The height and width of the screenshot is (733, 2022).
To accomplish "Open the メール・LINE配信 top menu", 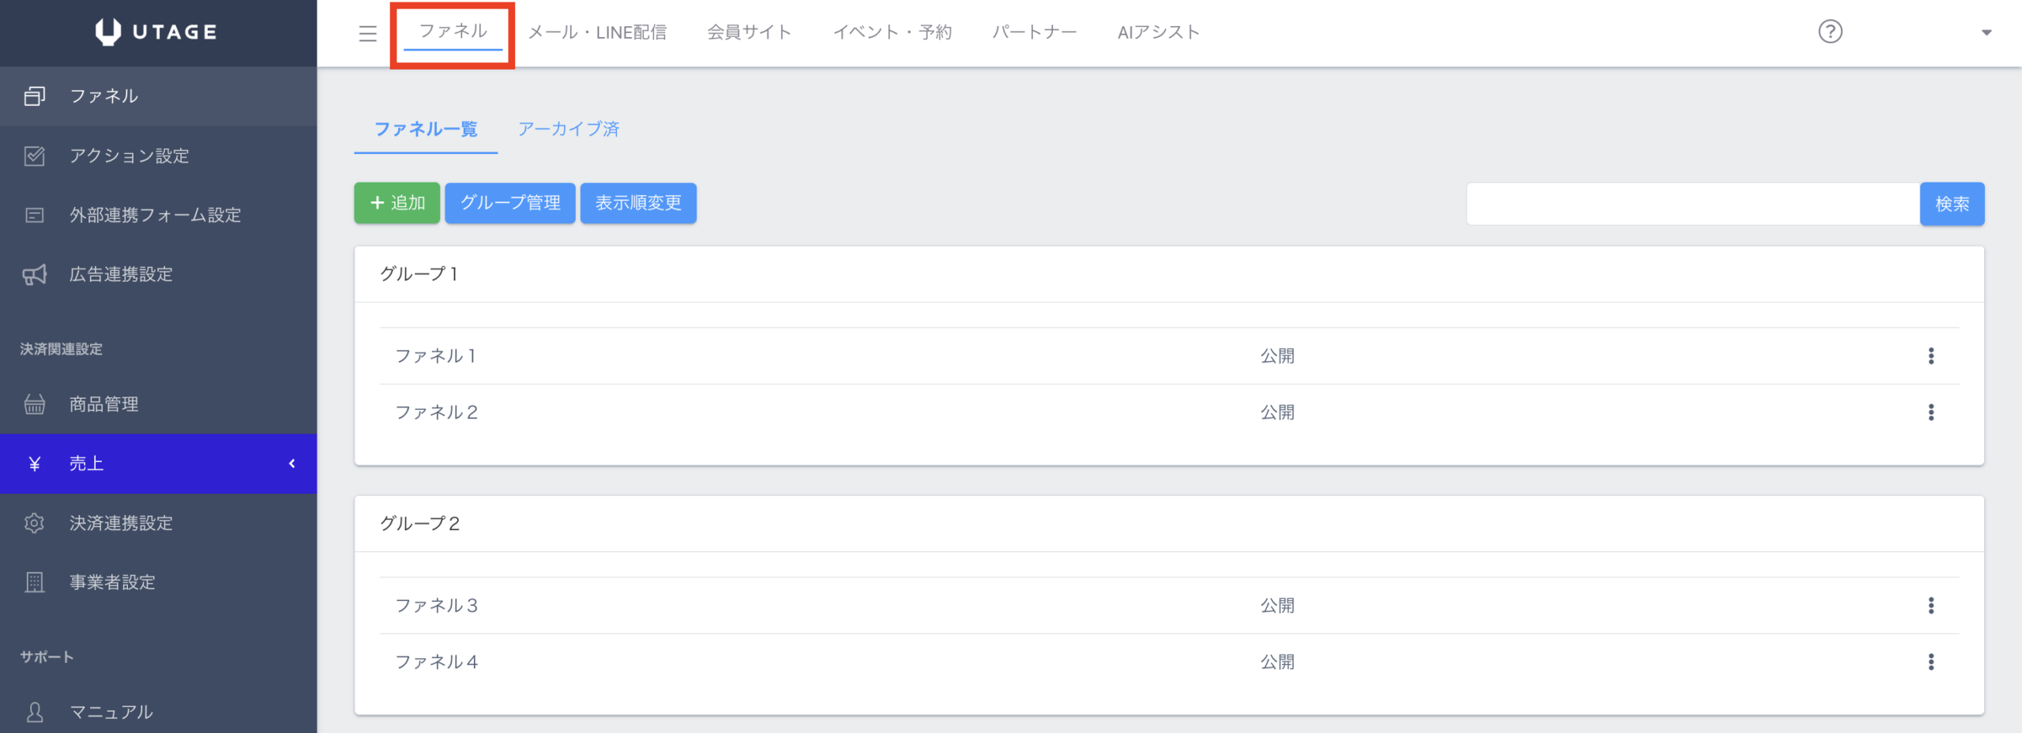I will (597, 32).
